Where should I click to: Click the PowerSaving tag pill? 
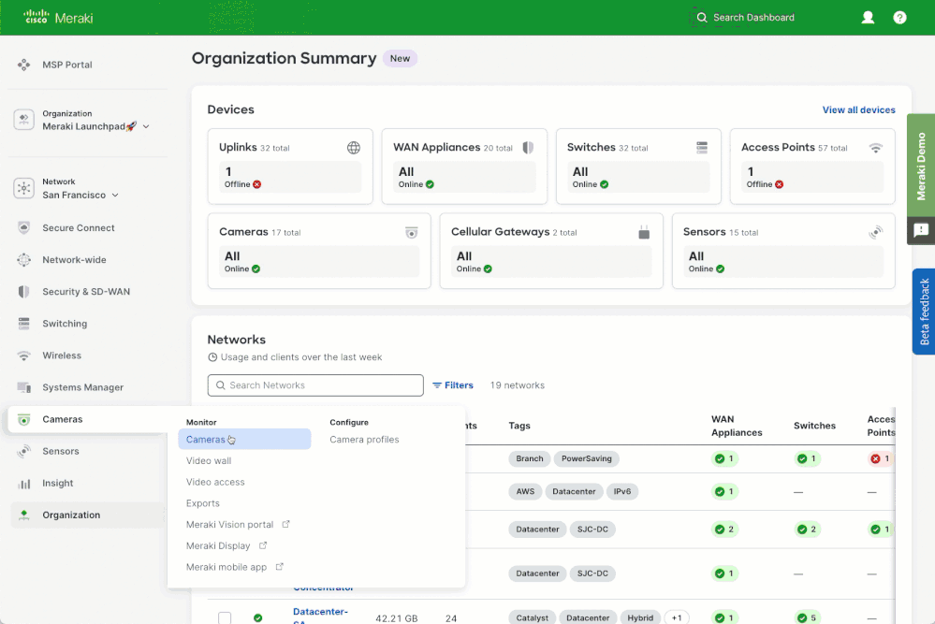[x=587, y=459]
